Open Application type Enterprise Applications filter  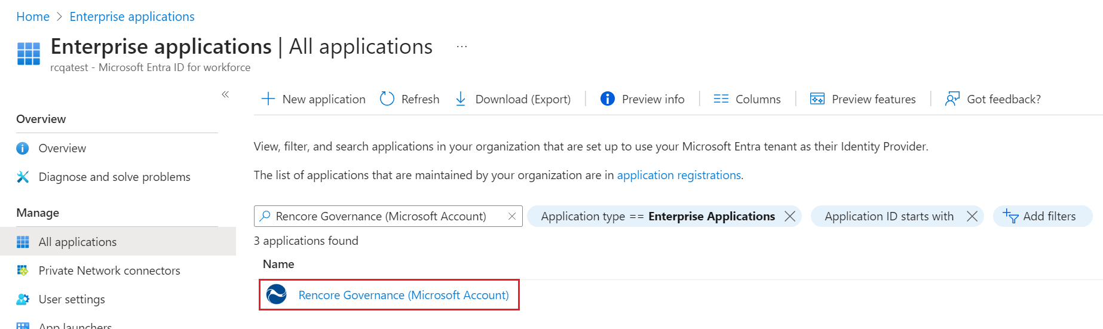pos(658,216)
